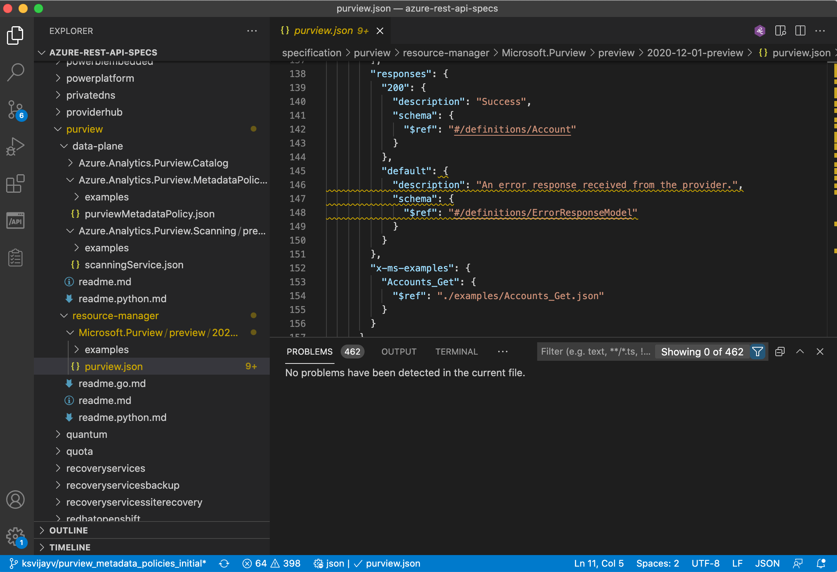The height and width of the screenshot is (572, 837).
Task: Show more panel tabs via ellipsis
Action: tap(503, 352)
